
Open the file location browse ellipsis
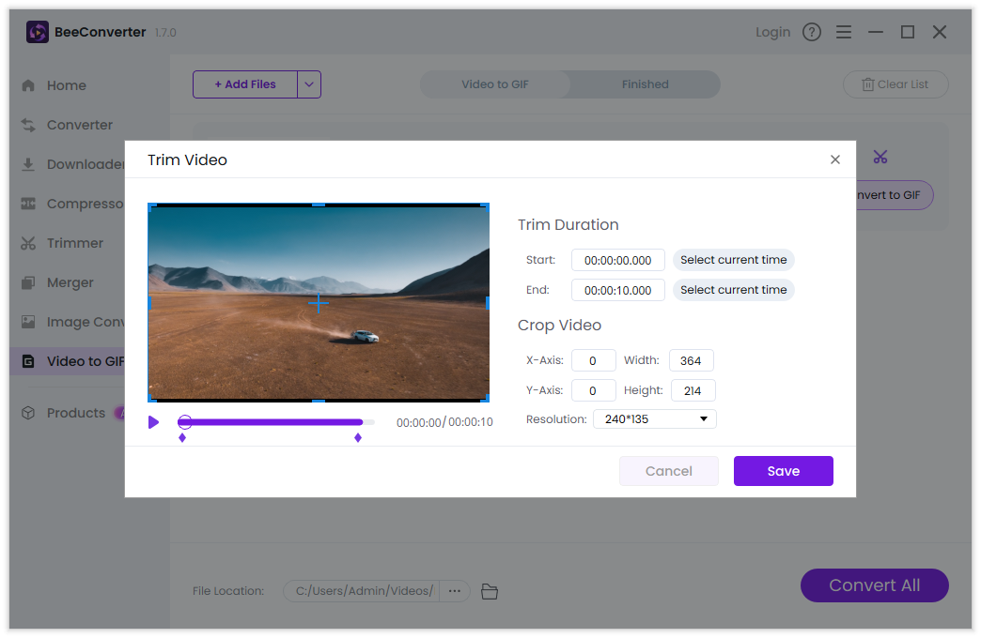tap(455, 591)
